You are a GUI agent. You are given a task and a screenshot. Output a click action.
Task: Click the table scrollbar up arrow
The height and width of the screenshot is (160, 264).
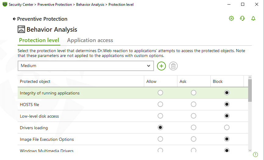pyautogui.click(x=250, y=77)
